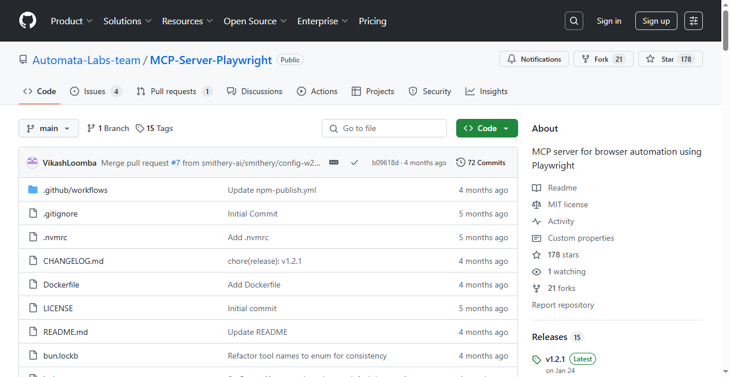Click Report repository link
This screenshot has width=730, height=377.
tap(563, 305)
